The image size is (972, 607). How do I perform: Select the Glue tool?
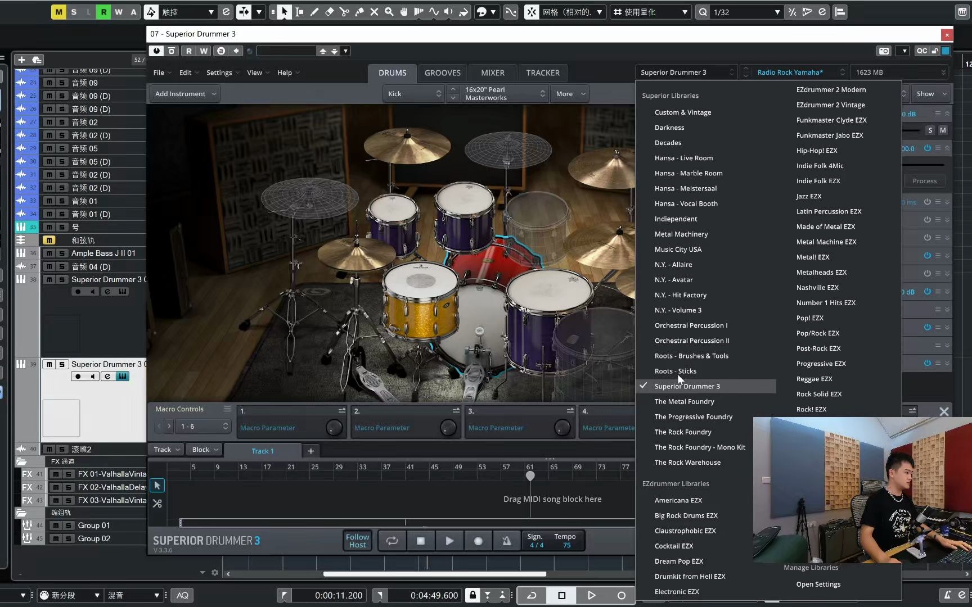tap(359, 12)
